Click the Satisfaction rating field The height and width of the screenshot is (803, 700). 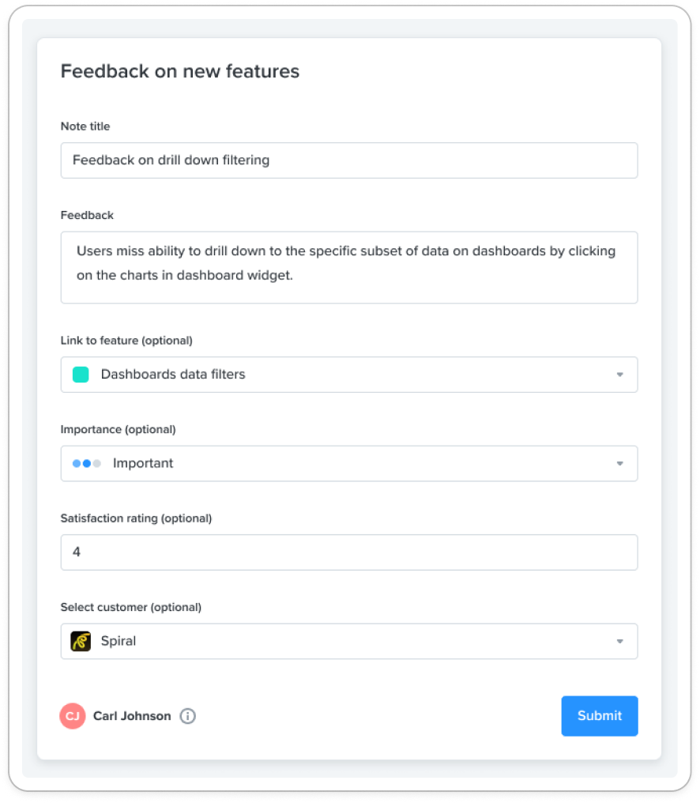(349, 552)
